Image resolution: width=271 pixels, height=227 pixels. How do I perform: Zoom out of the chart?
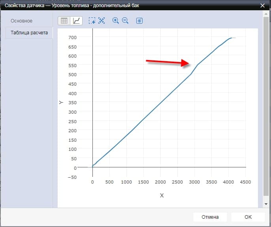125,21
